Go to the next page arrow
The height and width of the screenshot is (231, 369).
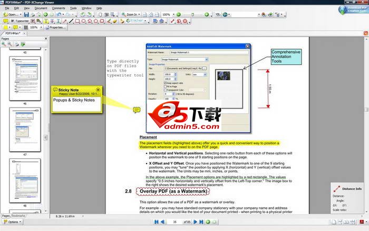195,222
